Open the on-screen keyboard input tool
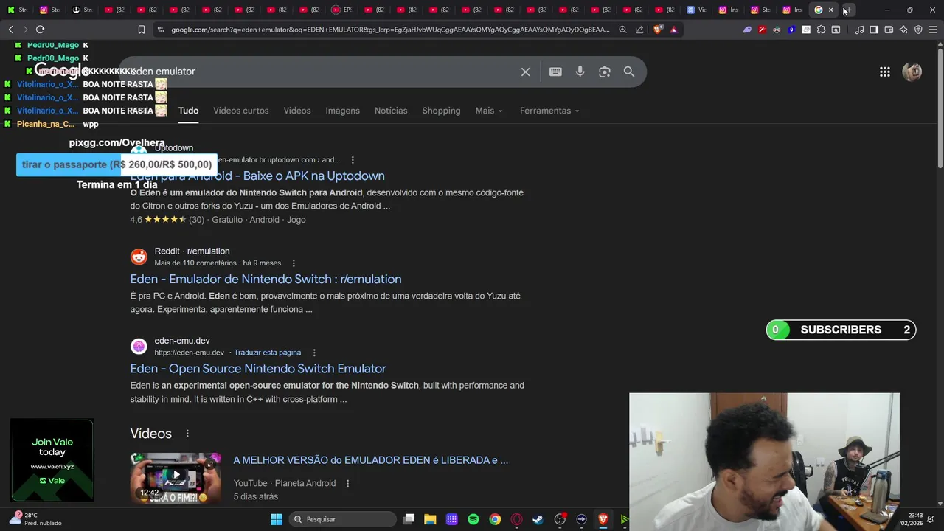This screenshot has width=944, height=531. tap(555, 72)
